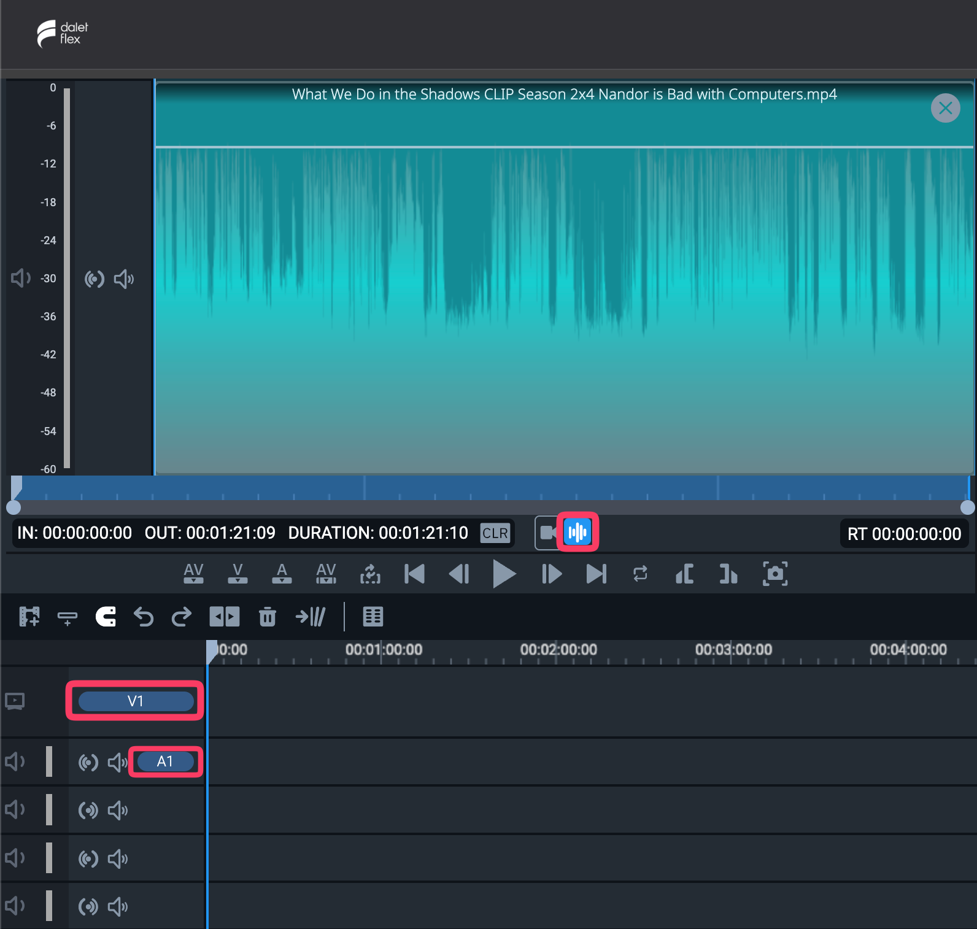The image size is (977, 929).
Task: Insert audio and video to timeline
Action: [193, 574]
